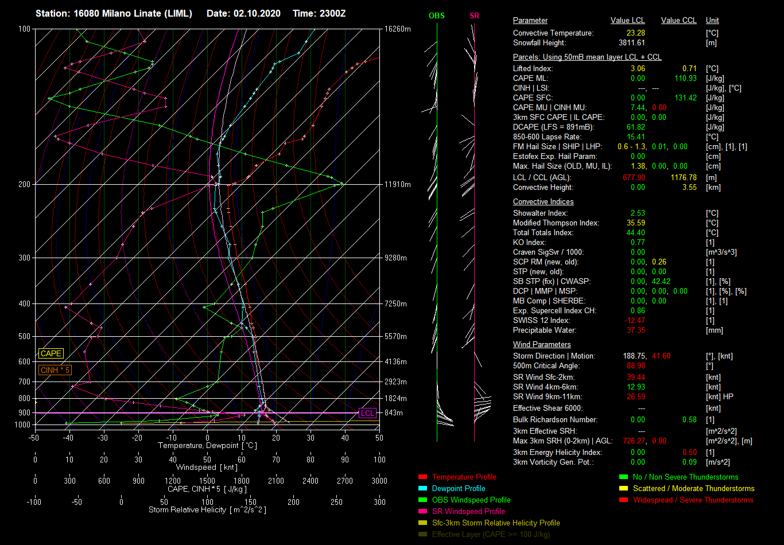
Task: Click the underlined Parameter column header
Action: point(530,21)
